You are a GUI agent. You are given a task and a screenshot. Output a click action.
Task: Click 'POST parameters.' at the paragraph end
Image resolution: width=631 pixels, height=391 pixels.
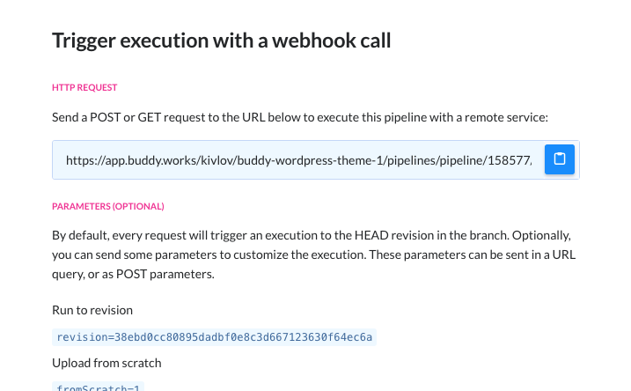pos(165,274)
